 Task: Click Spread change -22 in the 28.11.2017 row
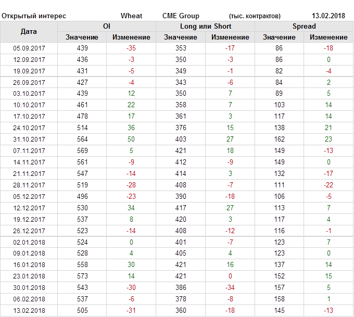[x=328, y=185]
